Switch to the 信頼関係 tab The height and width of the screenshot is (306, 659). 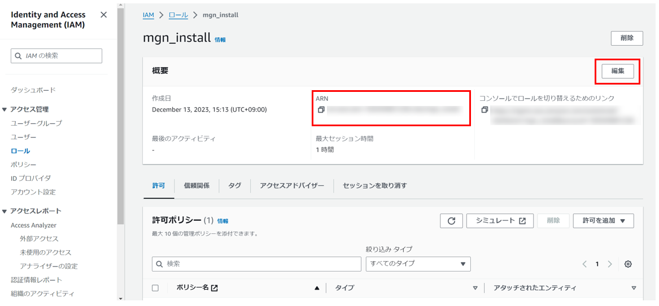click(197, 186)
